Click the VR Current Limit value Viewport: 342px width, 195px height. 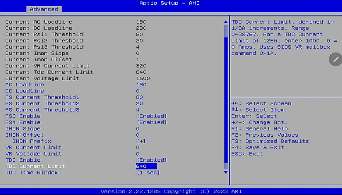coord(138,148)
